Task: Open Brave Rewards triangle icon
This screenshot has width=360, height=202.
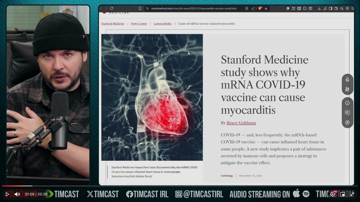Action: click(266, 8)
